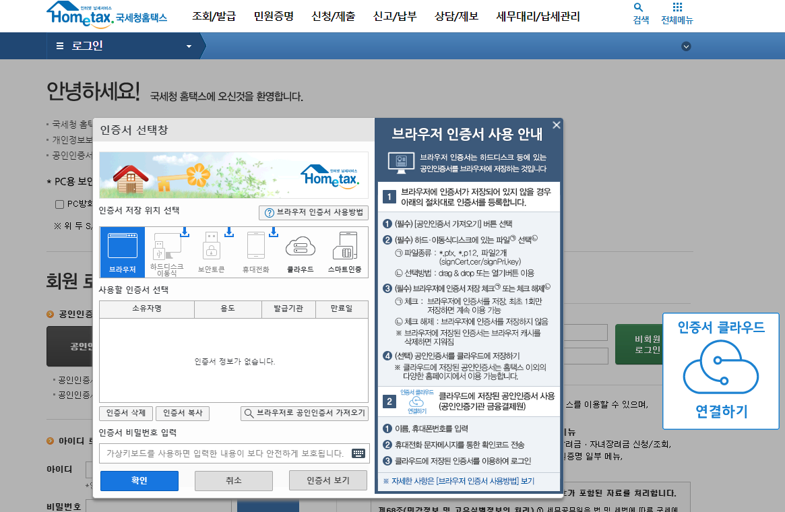The image size is (785, 512).
Task: Open the 신청/제출 menu
Action: tap(333, 17)
